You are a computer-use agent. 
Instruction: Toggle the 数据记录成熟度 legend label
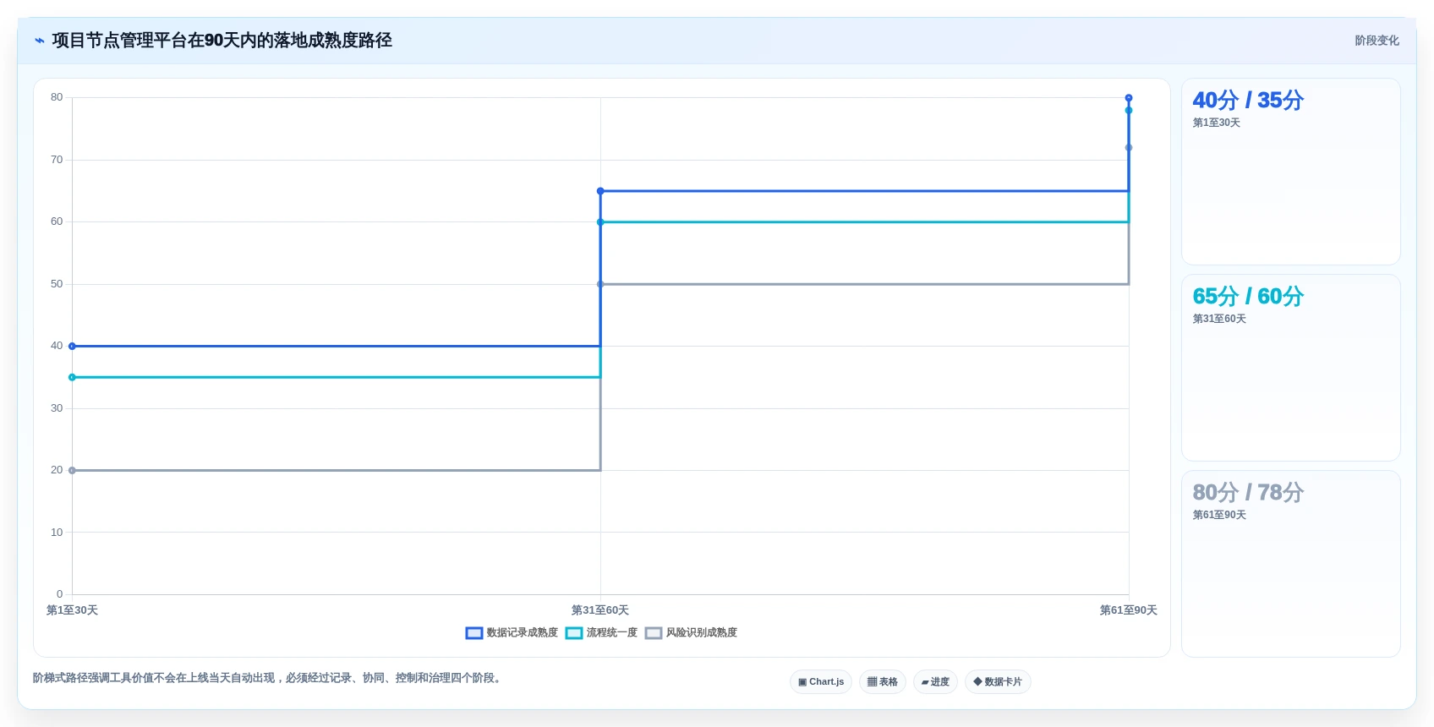pos(523,633)
